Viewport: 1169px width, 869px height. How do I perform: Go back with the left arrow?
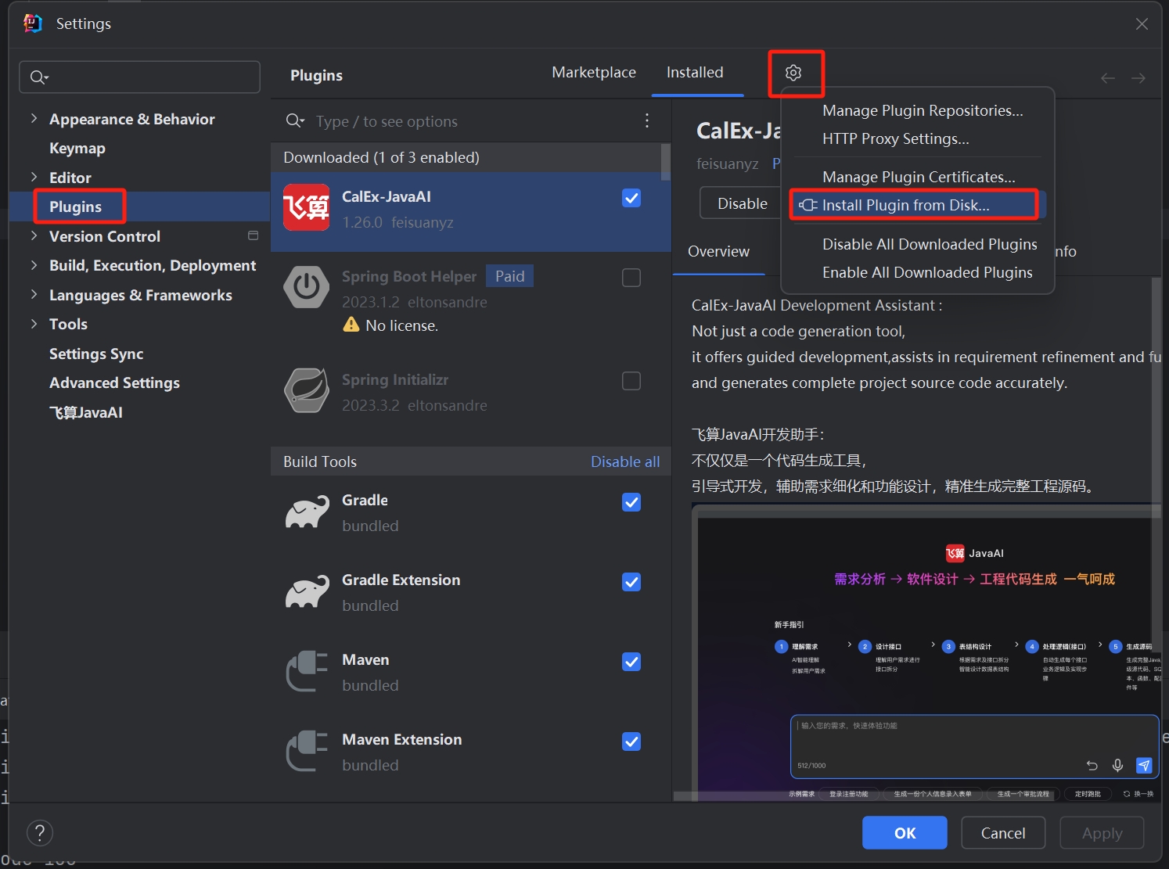click(1108, 77)
